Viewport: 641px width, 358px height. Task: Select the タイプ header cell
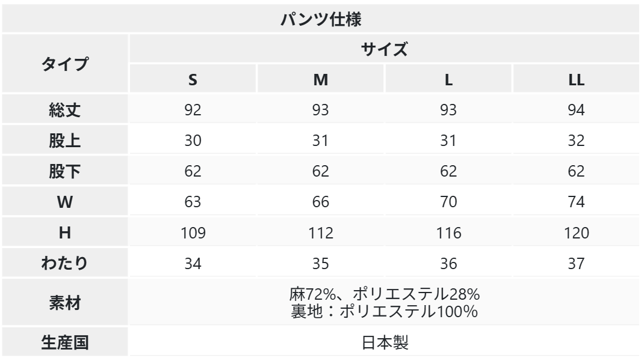(x=64, y=64)
